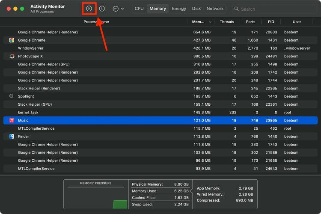Click the Spotlight process icon
This screenshot has height=214, width=321.
12,96
